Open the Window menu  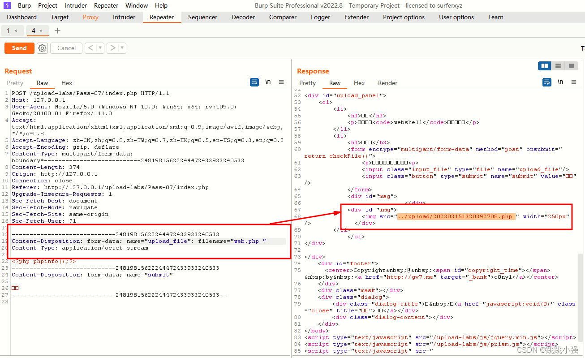point(137,5)
